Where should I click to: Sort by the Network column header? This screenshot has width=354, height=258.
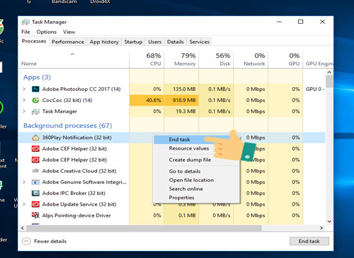point(251,60)
